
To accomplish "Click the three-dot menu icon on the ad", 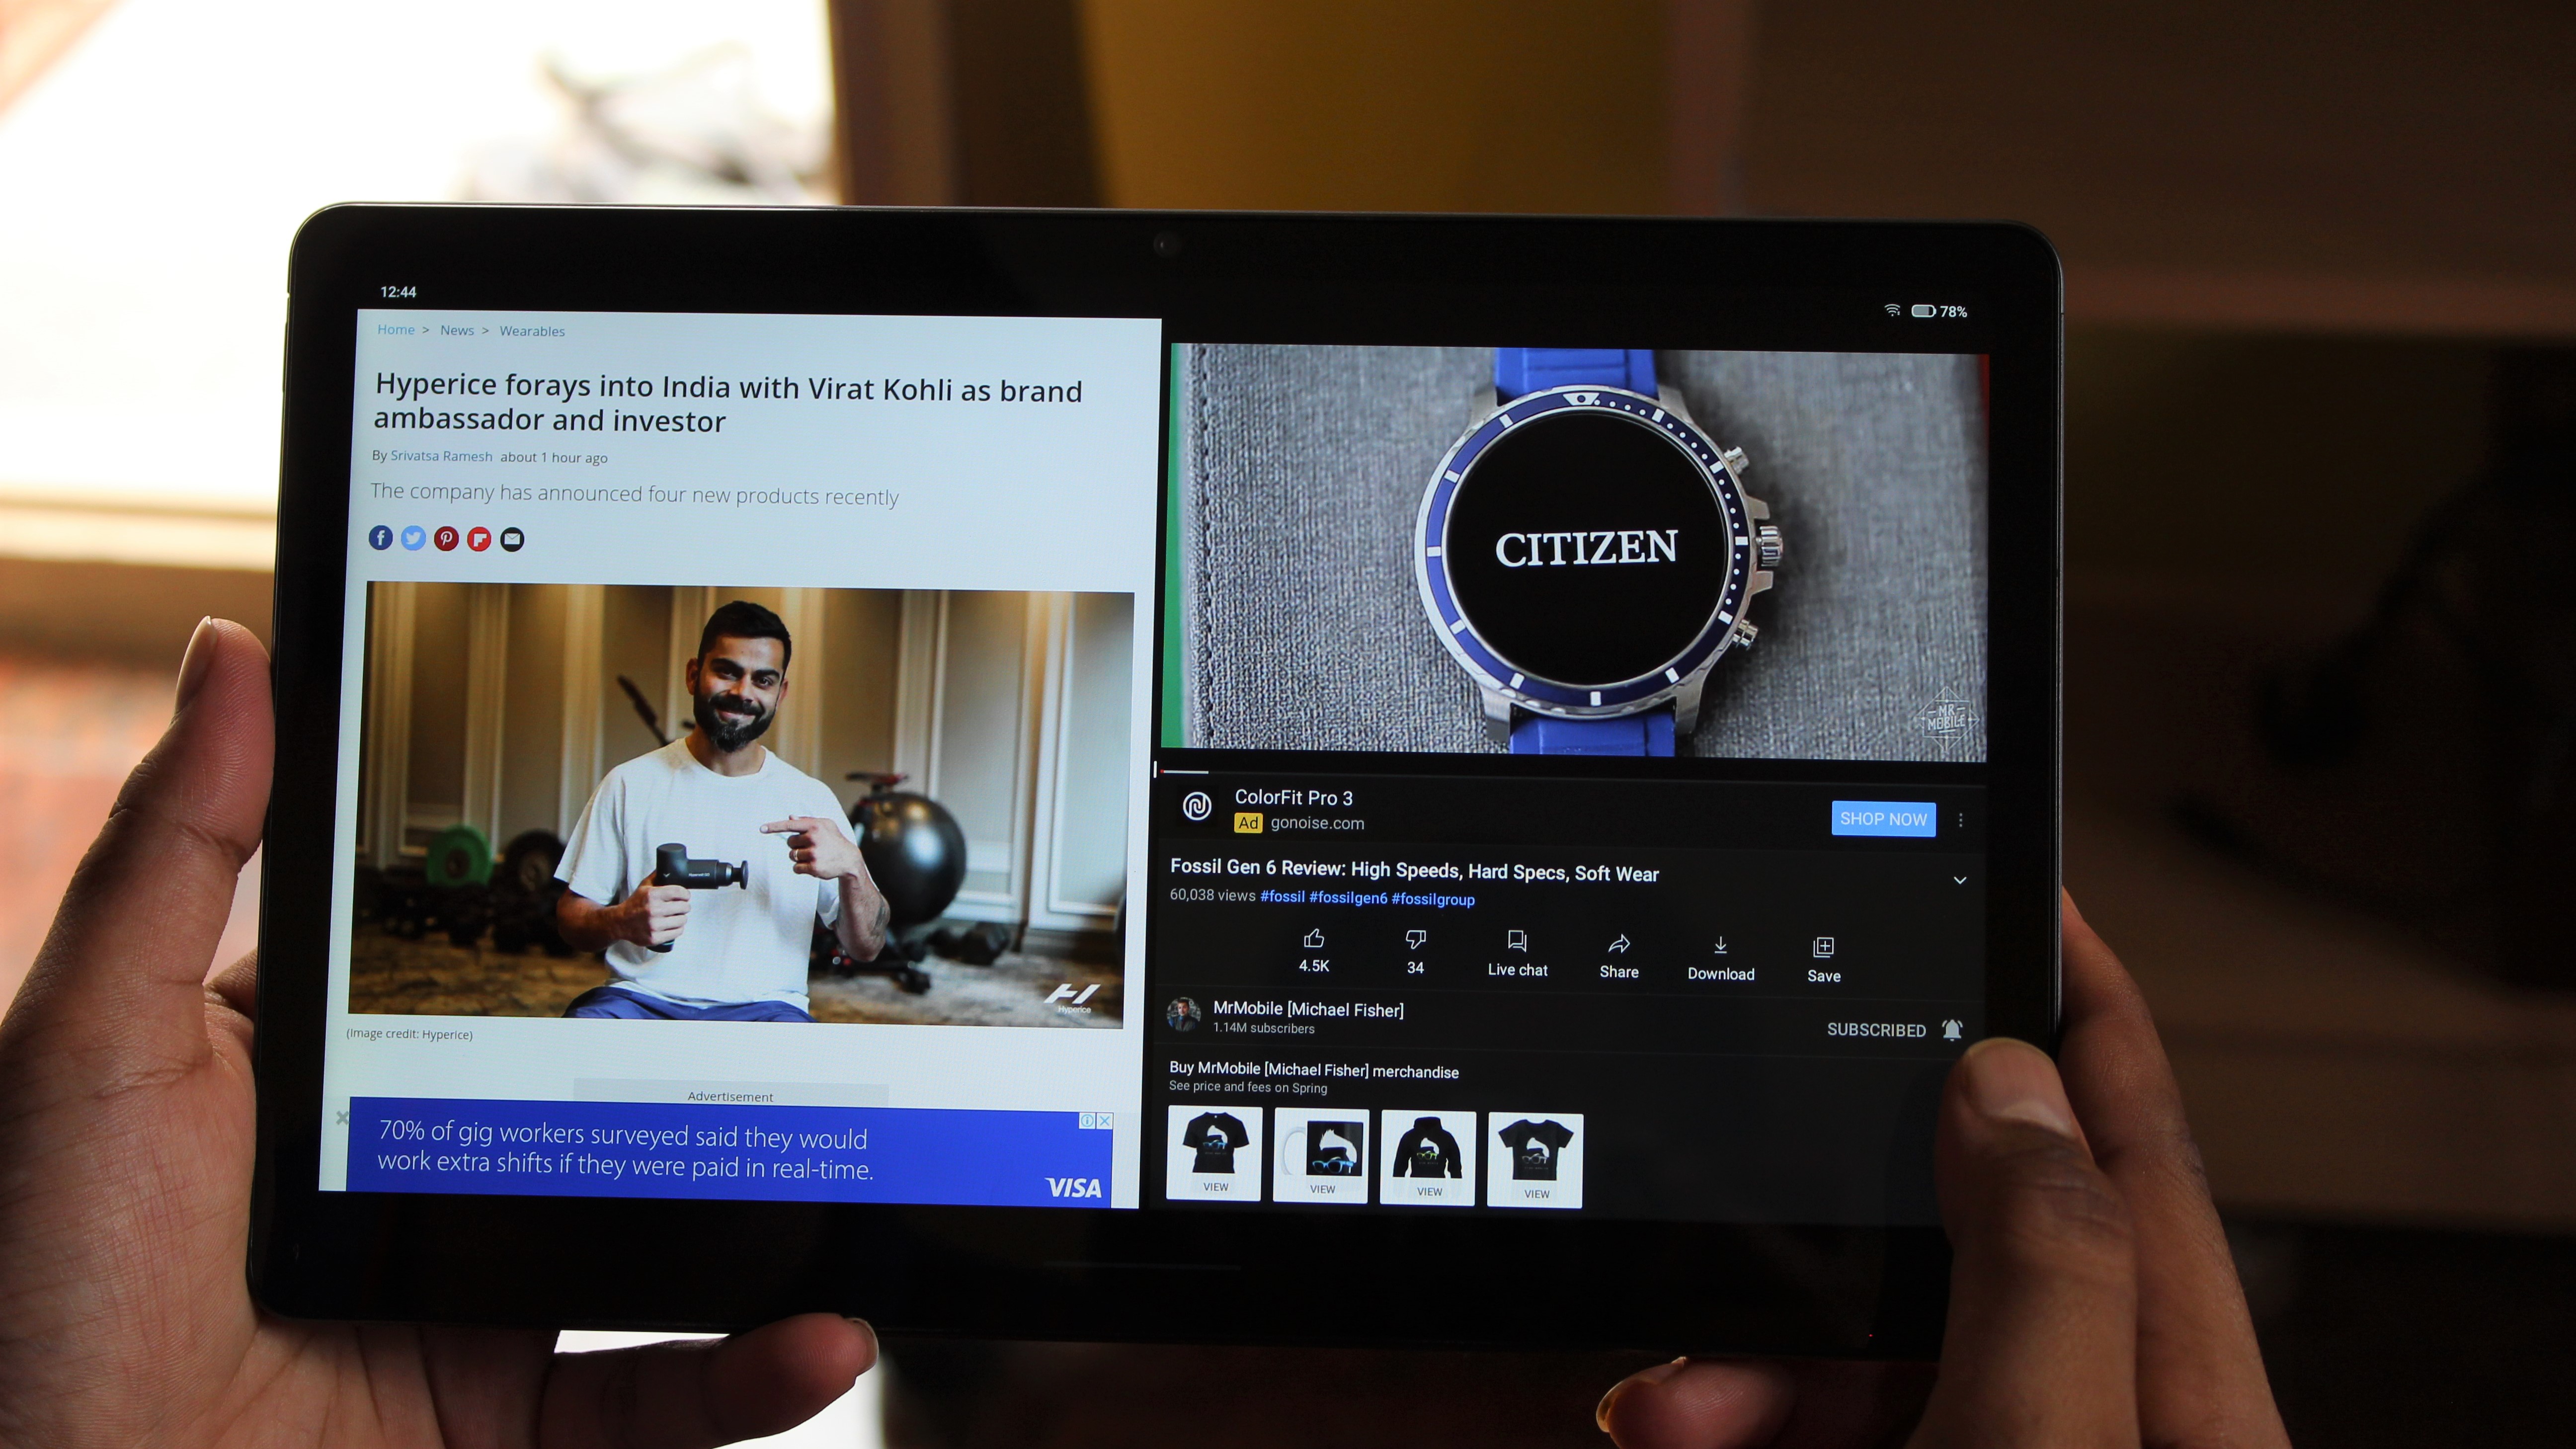I will coord(1962,817).
